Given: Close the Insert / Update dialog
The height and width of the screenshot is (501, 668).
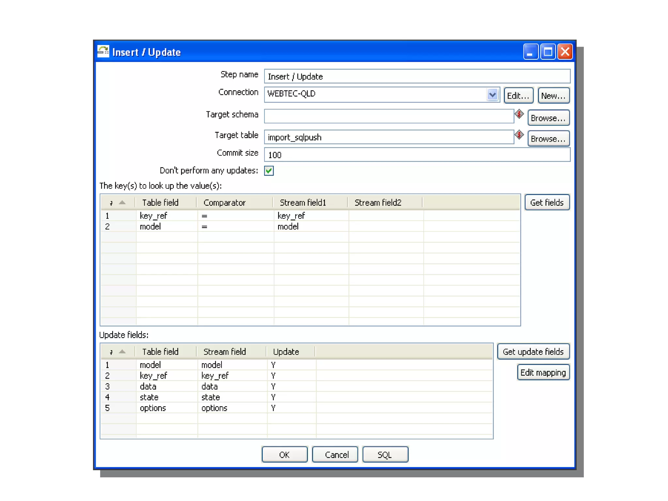Looking at the screenshot, I should 565,52.
